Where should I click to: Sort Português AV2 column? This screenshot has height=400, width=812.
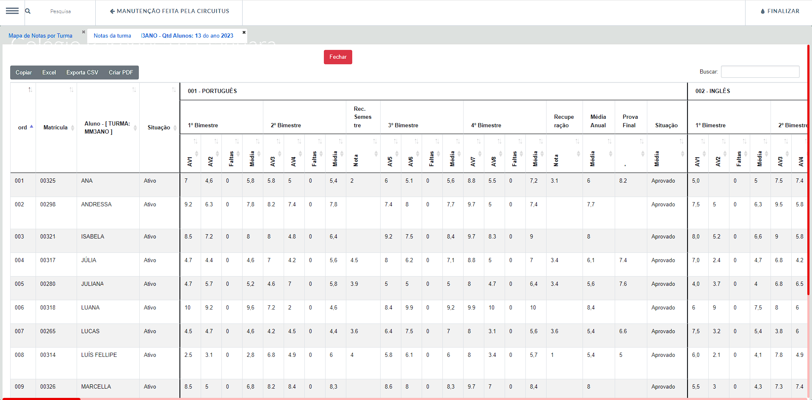click(211, 153)
